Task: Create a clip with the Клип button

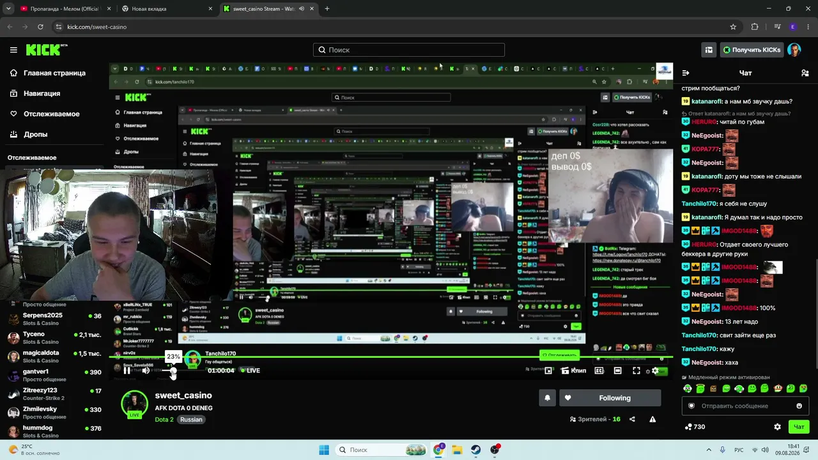Action: point(574,371)
